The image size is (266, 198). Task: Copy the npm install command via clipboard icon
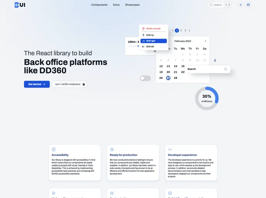84,84
